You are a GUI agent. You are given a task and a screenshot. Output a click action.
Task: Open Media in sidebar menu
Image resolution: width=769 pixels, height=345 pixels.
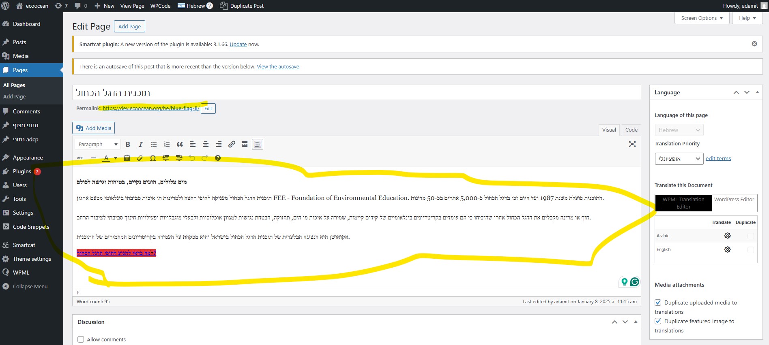point(32,56)
